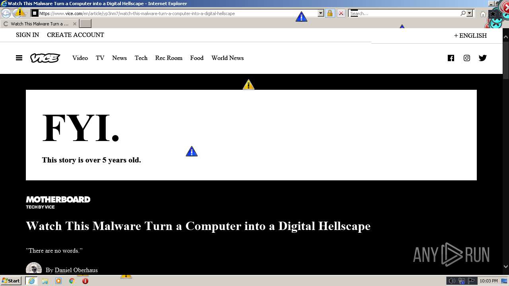
Task: Click the page scrollbar down arrow
Action: [x=506, y=267]
